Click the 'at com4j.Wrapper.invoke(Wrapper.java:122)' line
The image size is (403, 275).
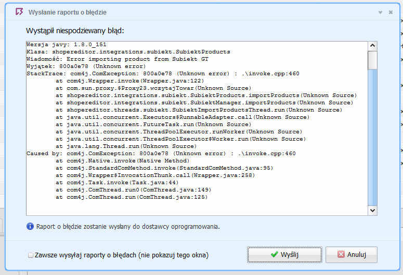click(x=130, y=81)
